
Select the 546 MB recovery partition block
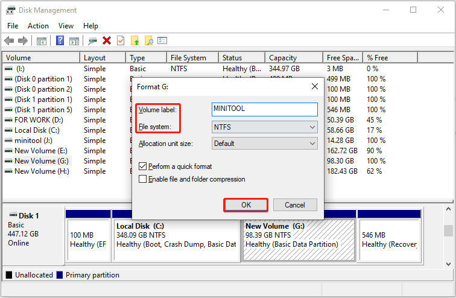tap(390, 240)
